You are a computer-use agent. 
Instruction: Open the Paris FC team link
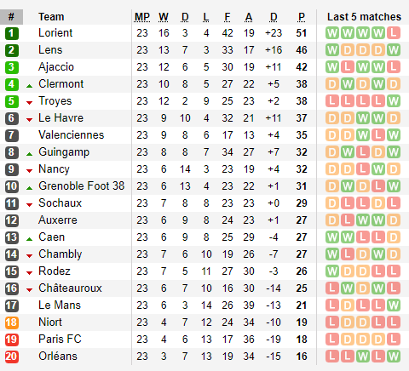click(60, 340)
